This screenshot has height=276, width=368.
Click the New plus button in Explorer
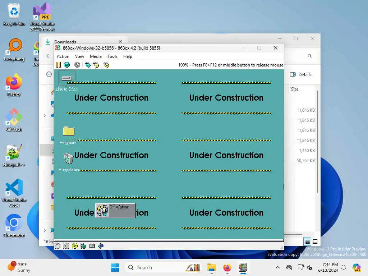pyautogui.click(x=49, y=74)
